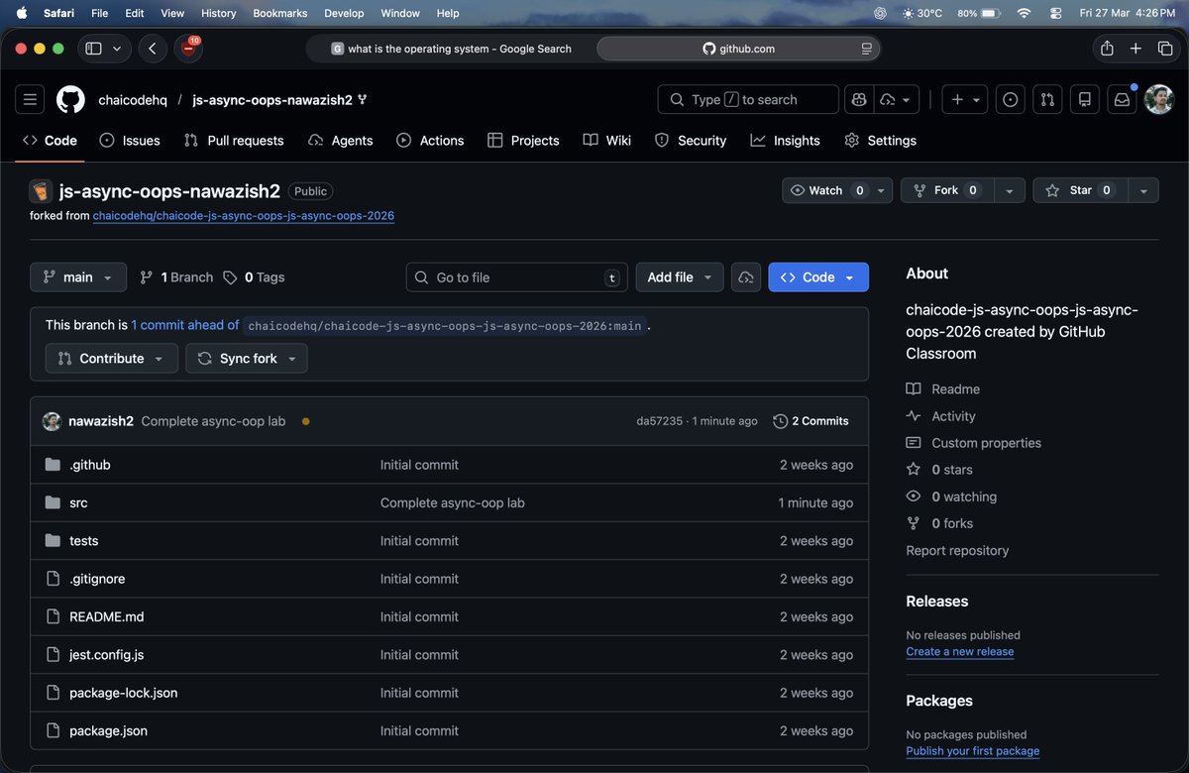
Task: Click the reader icon in address bar
Action: pos(866,49)
